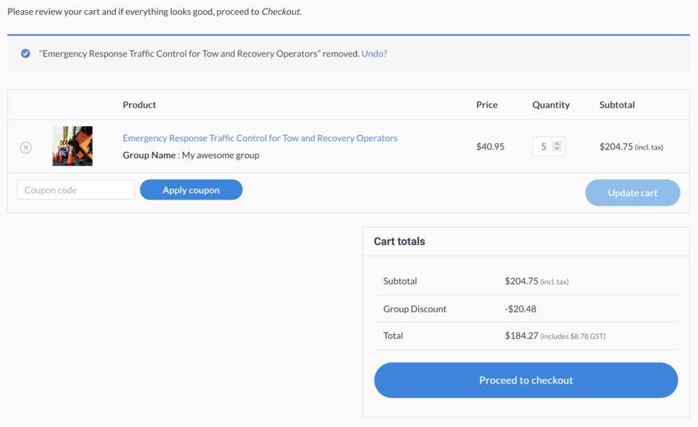Hit the Update cart button
The image size is (698, 427).
coord(633,193)
